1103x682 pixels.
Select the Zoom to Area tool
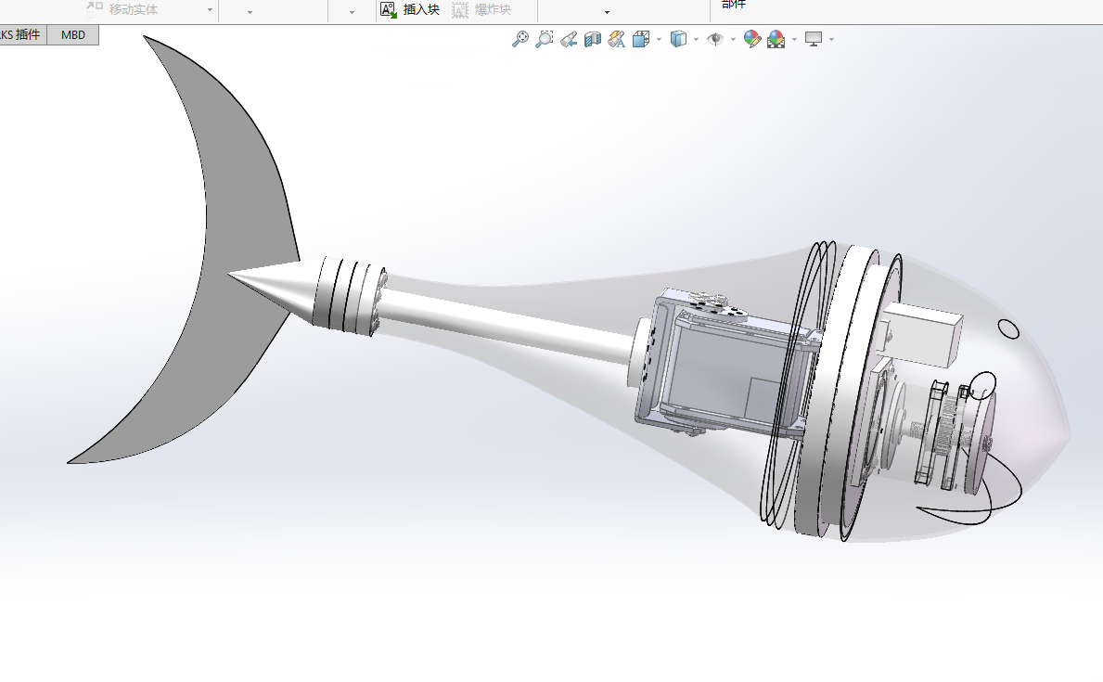point(544,39)
